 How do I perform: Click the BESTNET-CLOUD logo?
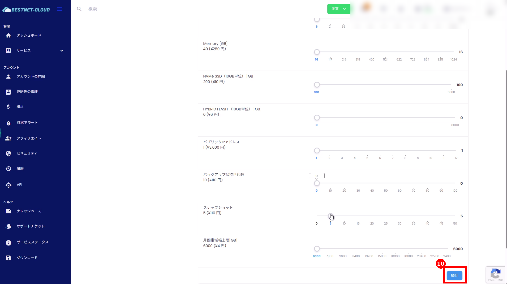pos(26,10)
